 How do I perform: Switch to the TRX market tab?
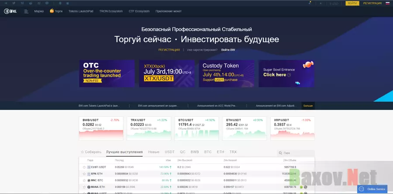(x=233, y=152)
